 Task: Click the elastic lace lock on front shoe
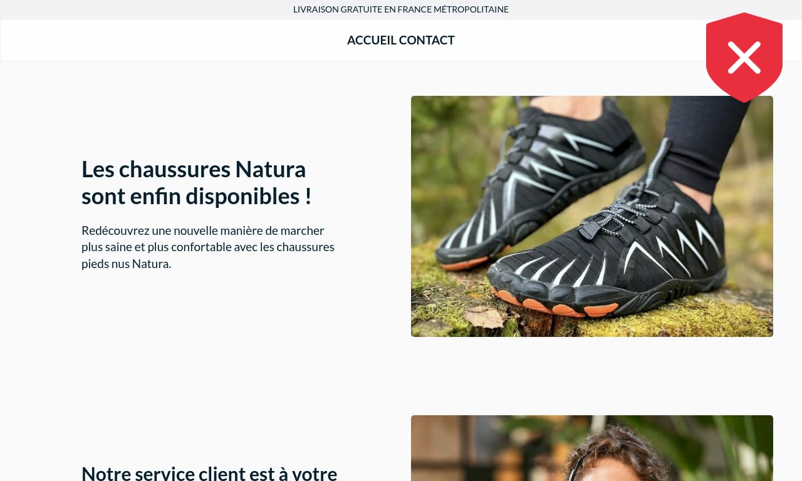(588, 230)
